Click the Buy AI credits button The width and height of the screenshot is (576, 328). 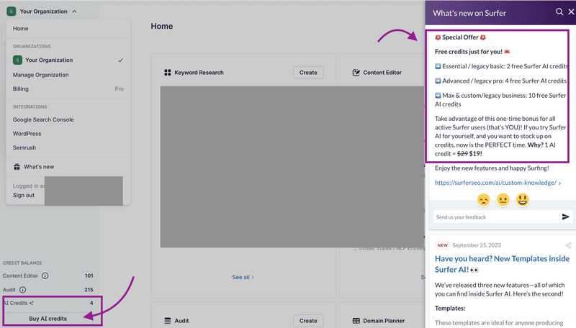(x=48, y=318)
